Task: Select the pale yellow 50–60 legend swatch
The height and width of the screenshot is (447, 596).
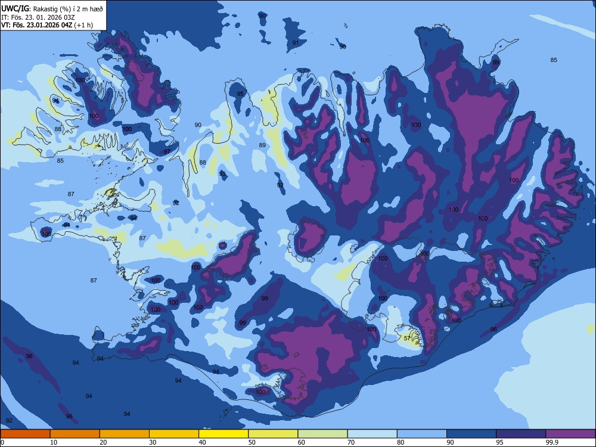Action: point(274,434)
